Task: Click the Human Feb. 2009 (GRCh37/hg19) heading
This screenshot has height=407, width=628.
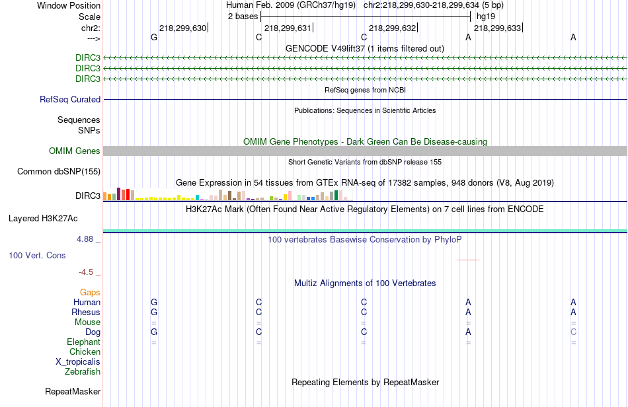Action: coord(291,5)
